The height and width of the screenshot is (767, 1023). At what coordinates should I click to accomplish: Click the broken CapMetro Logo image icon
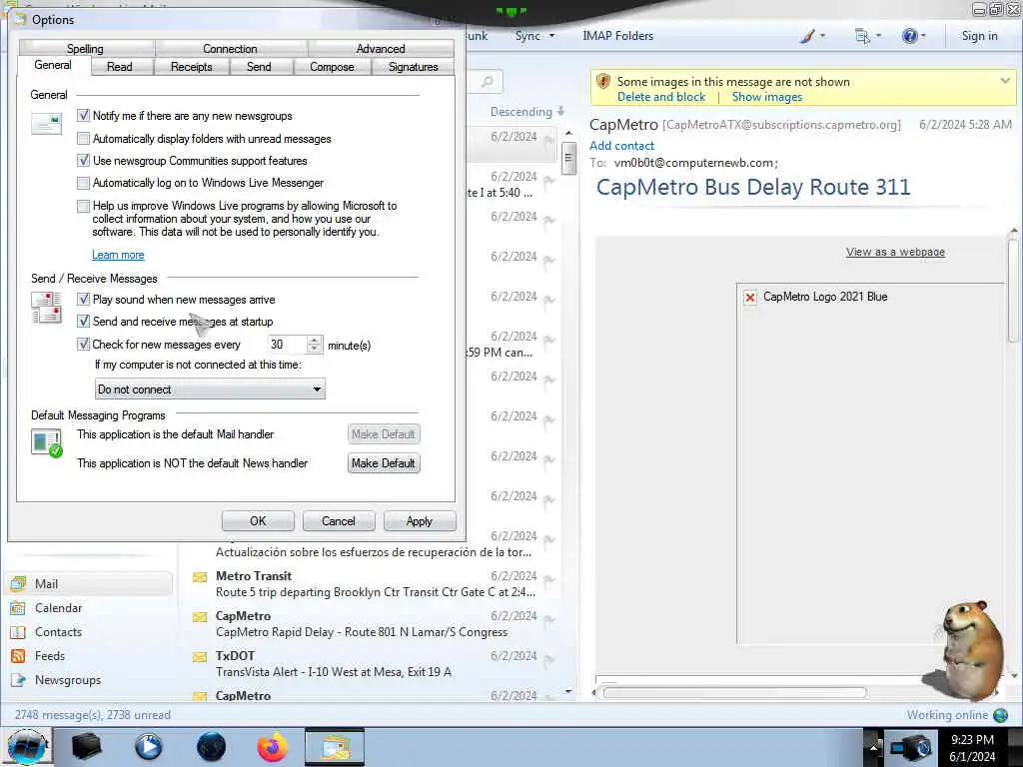click(750, 298)
